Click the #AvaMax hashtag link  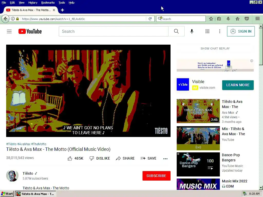24,144
